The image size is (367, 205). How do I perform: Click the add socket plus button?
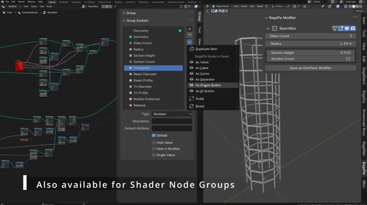pyautogui.click(x=190, y=29)
